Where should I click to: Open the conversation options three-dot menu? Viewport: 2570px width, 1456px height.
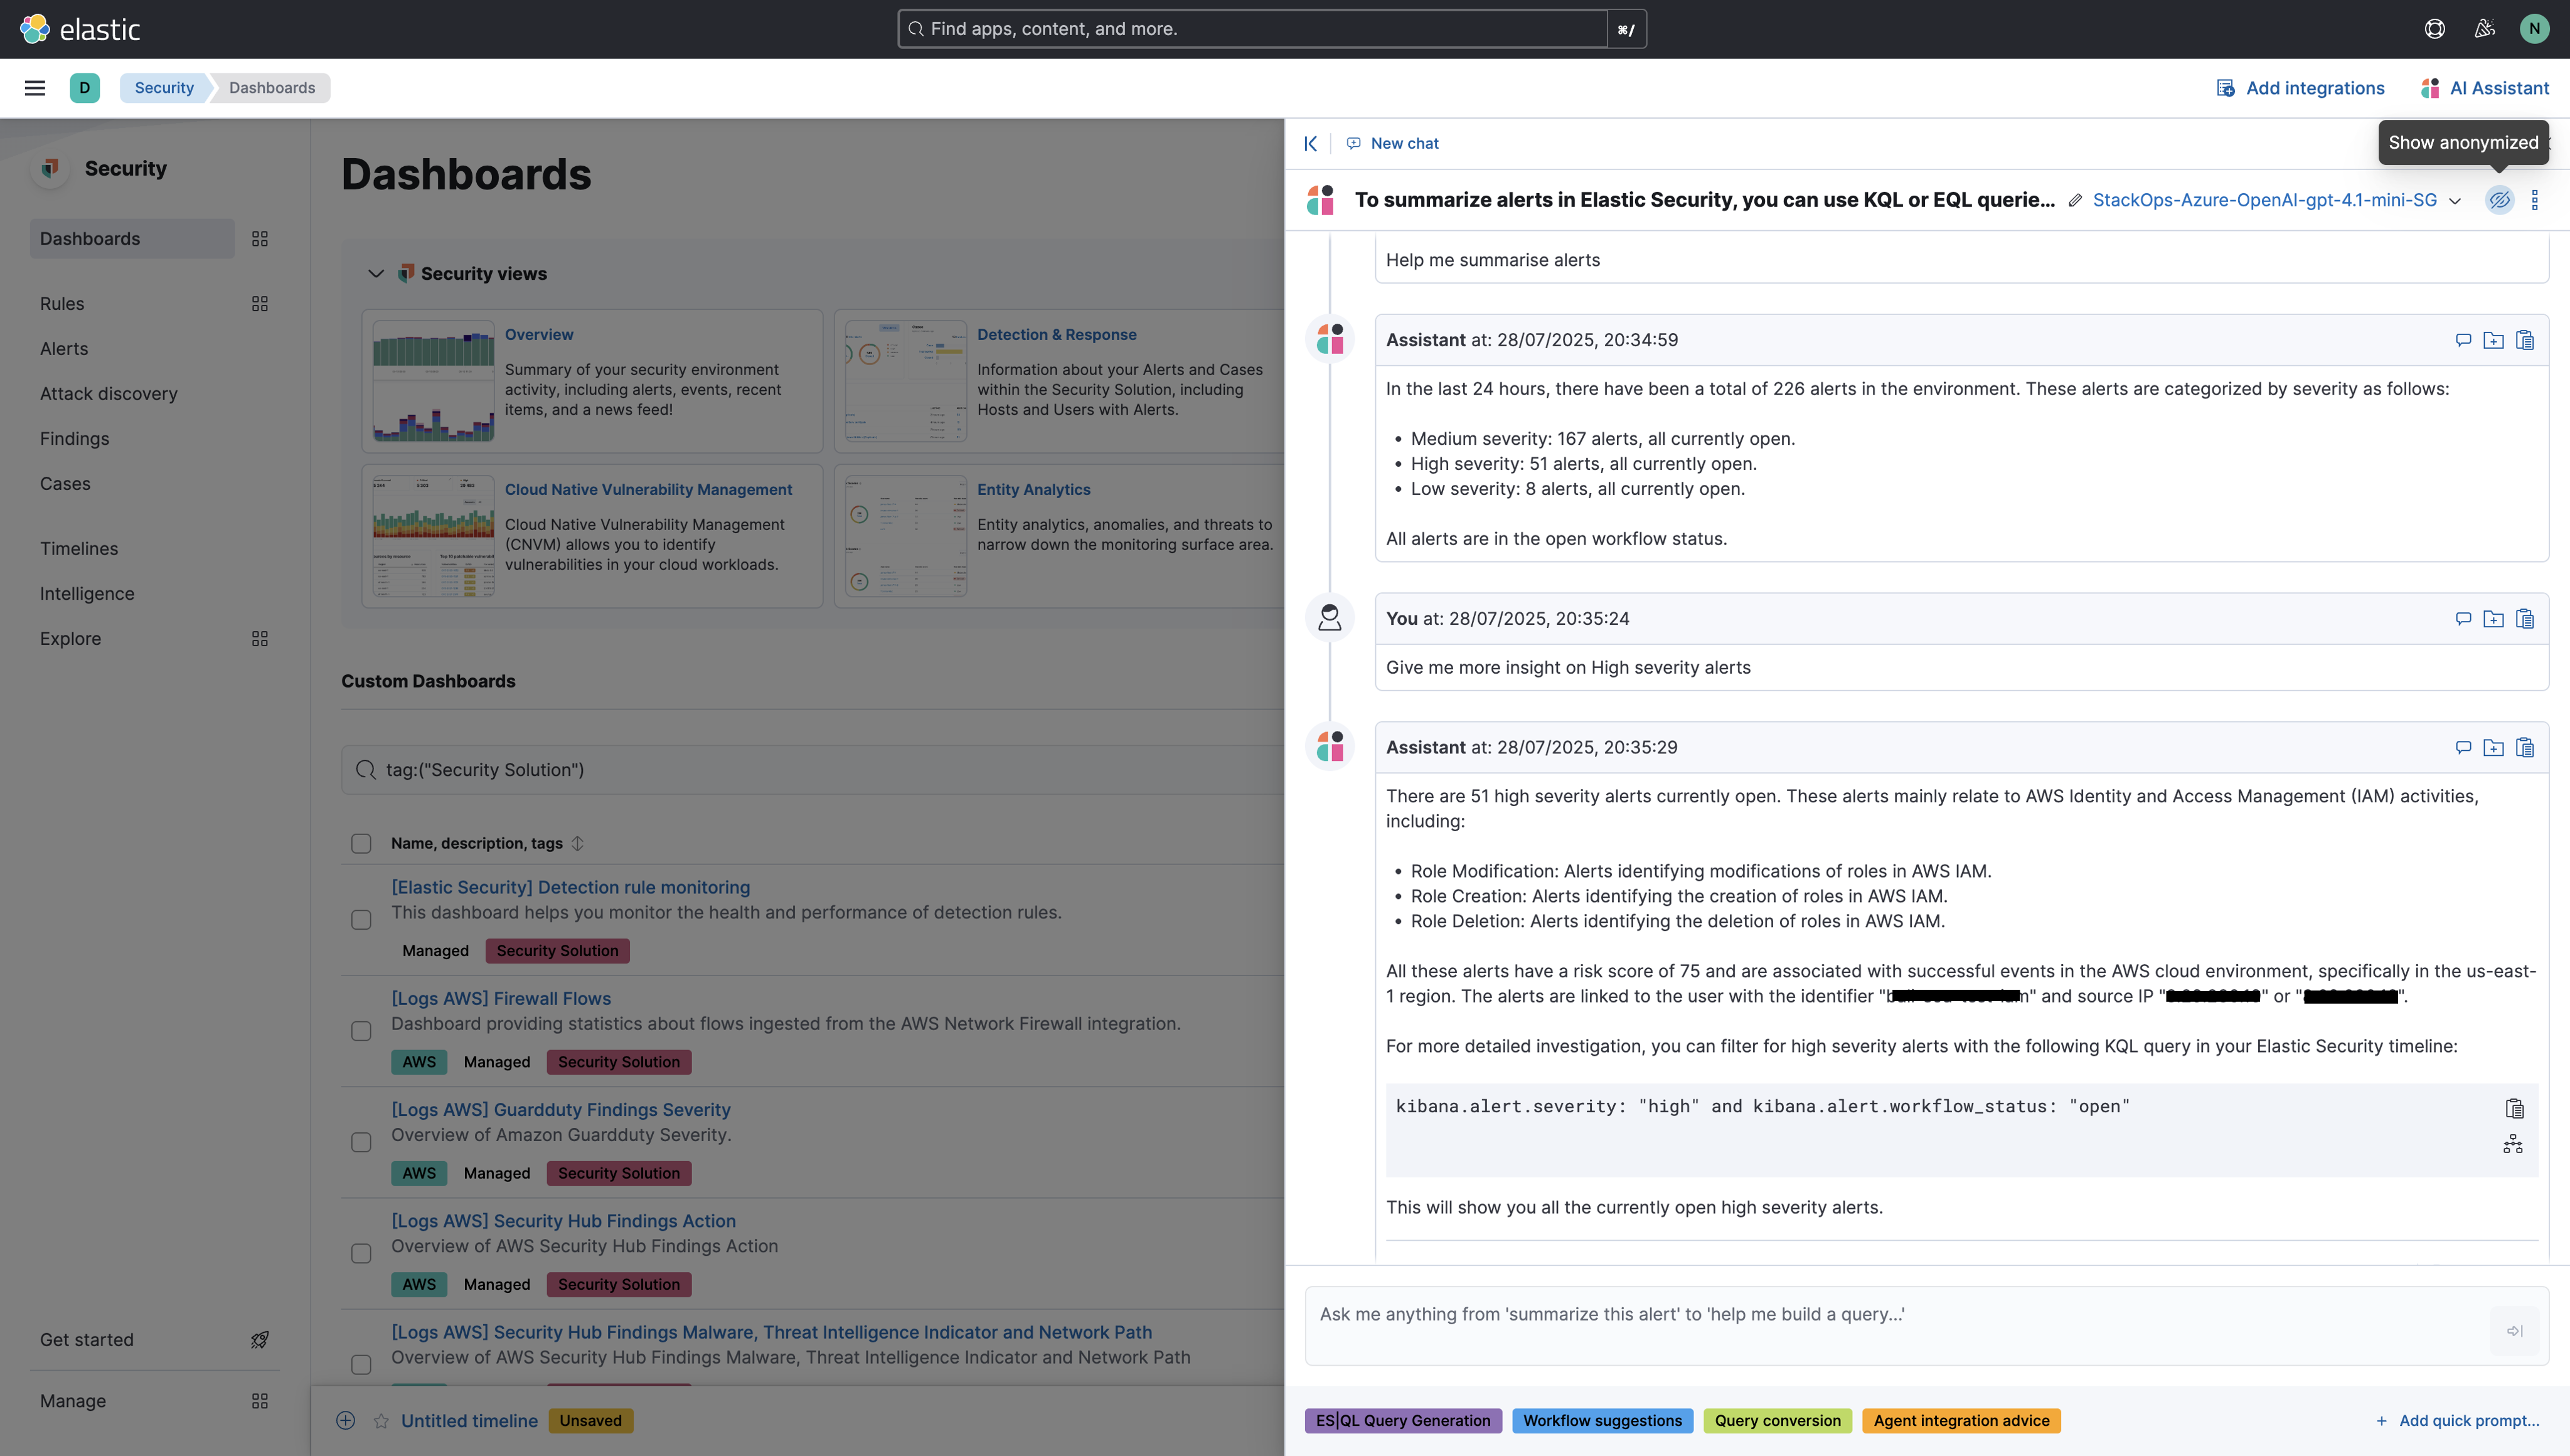tap(2535, 200)
